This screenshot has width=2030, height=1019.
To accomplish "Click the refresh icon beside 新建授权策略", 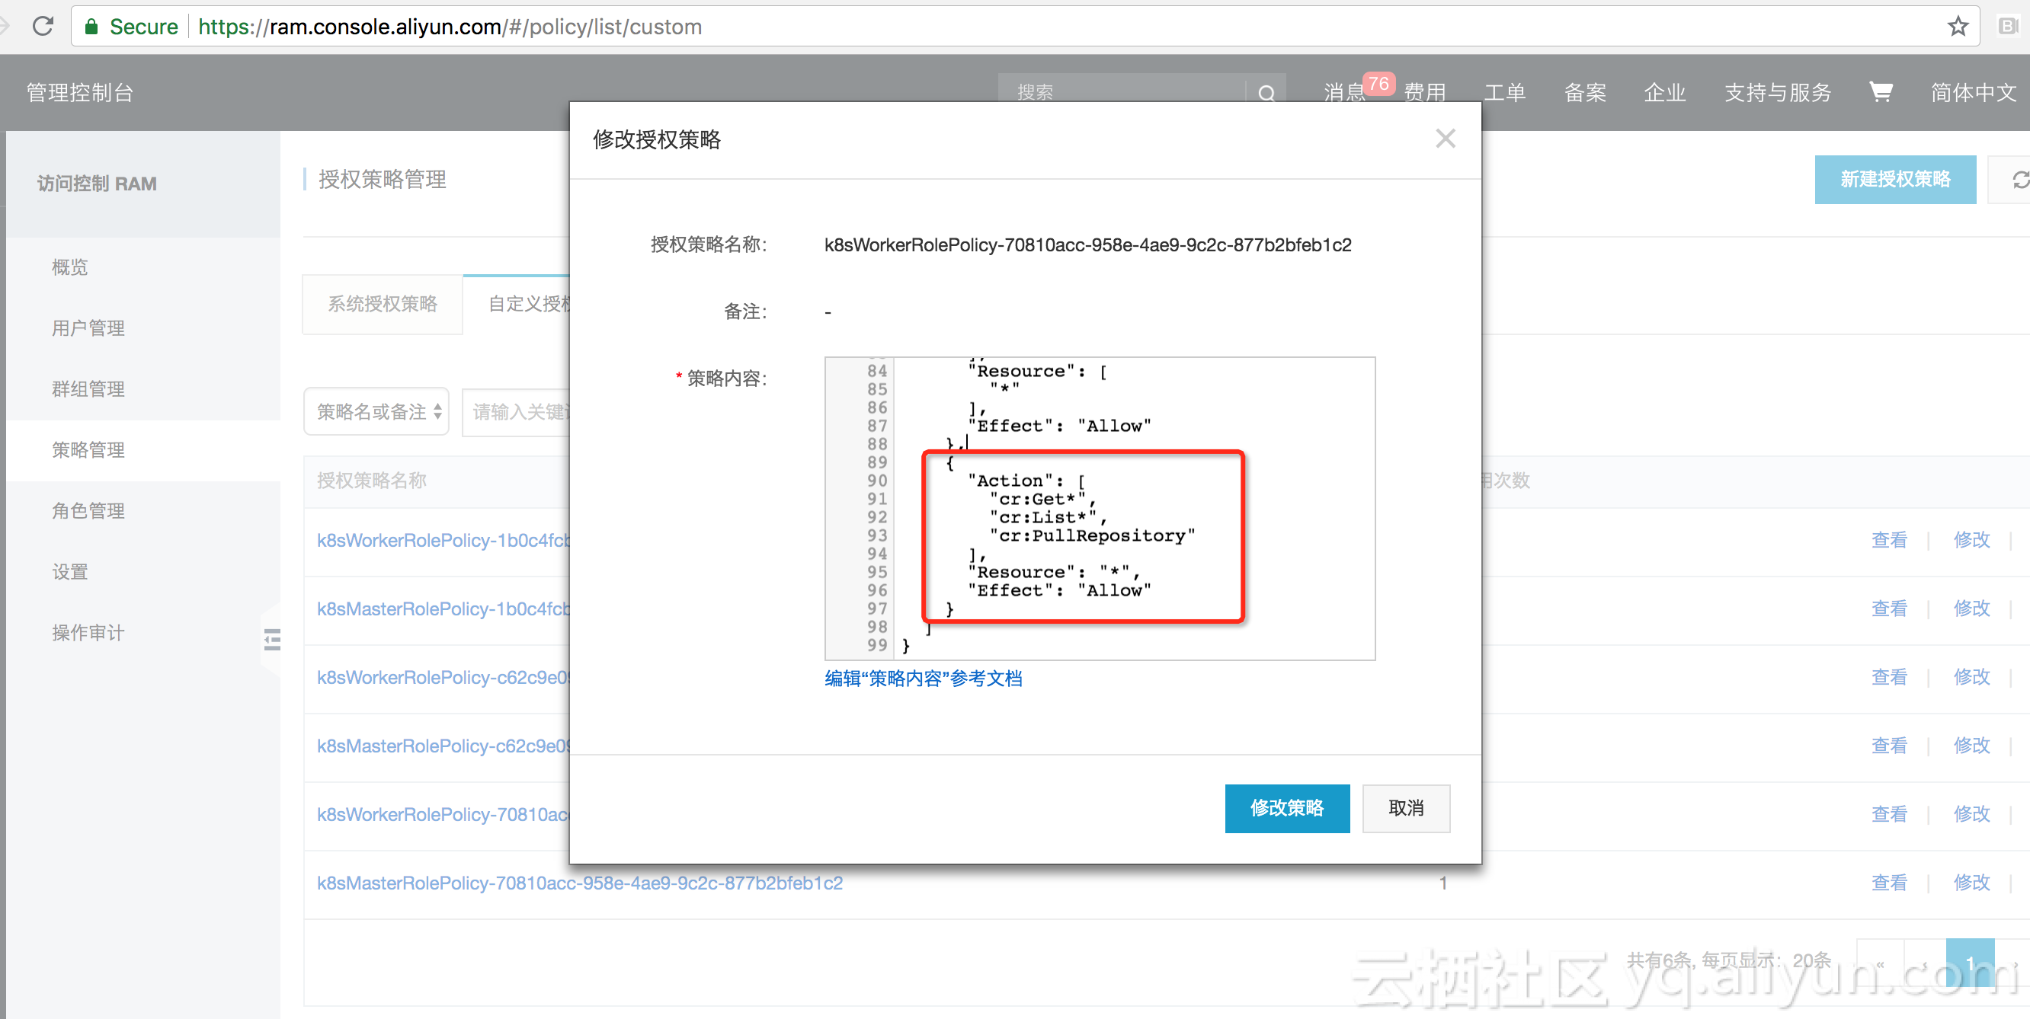I will [x=2019, y=180].
